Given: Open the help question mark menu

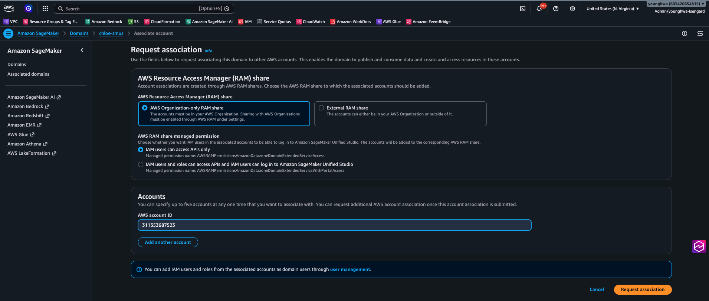Looking at the screenshot, I should pos(556,9).
